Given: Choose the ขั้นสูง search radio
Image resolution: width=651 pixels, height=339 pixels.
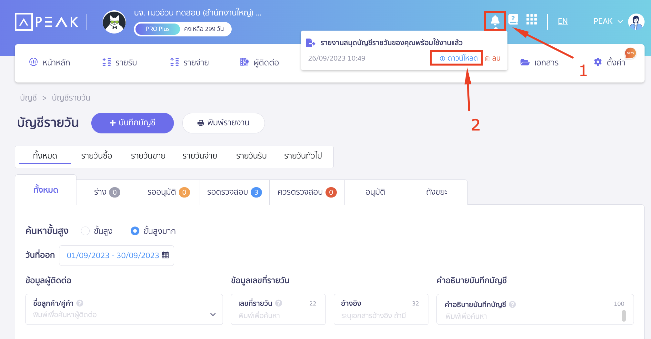Looking at the screenshot, I should (x=85, y=231).
